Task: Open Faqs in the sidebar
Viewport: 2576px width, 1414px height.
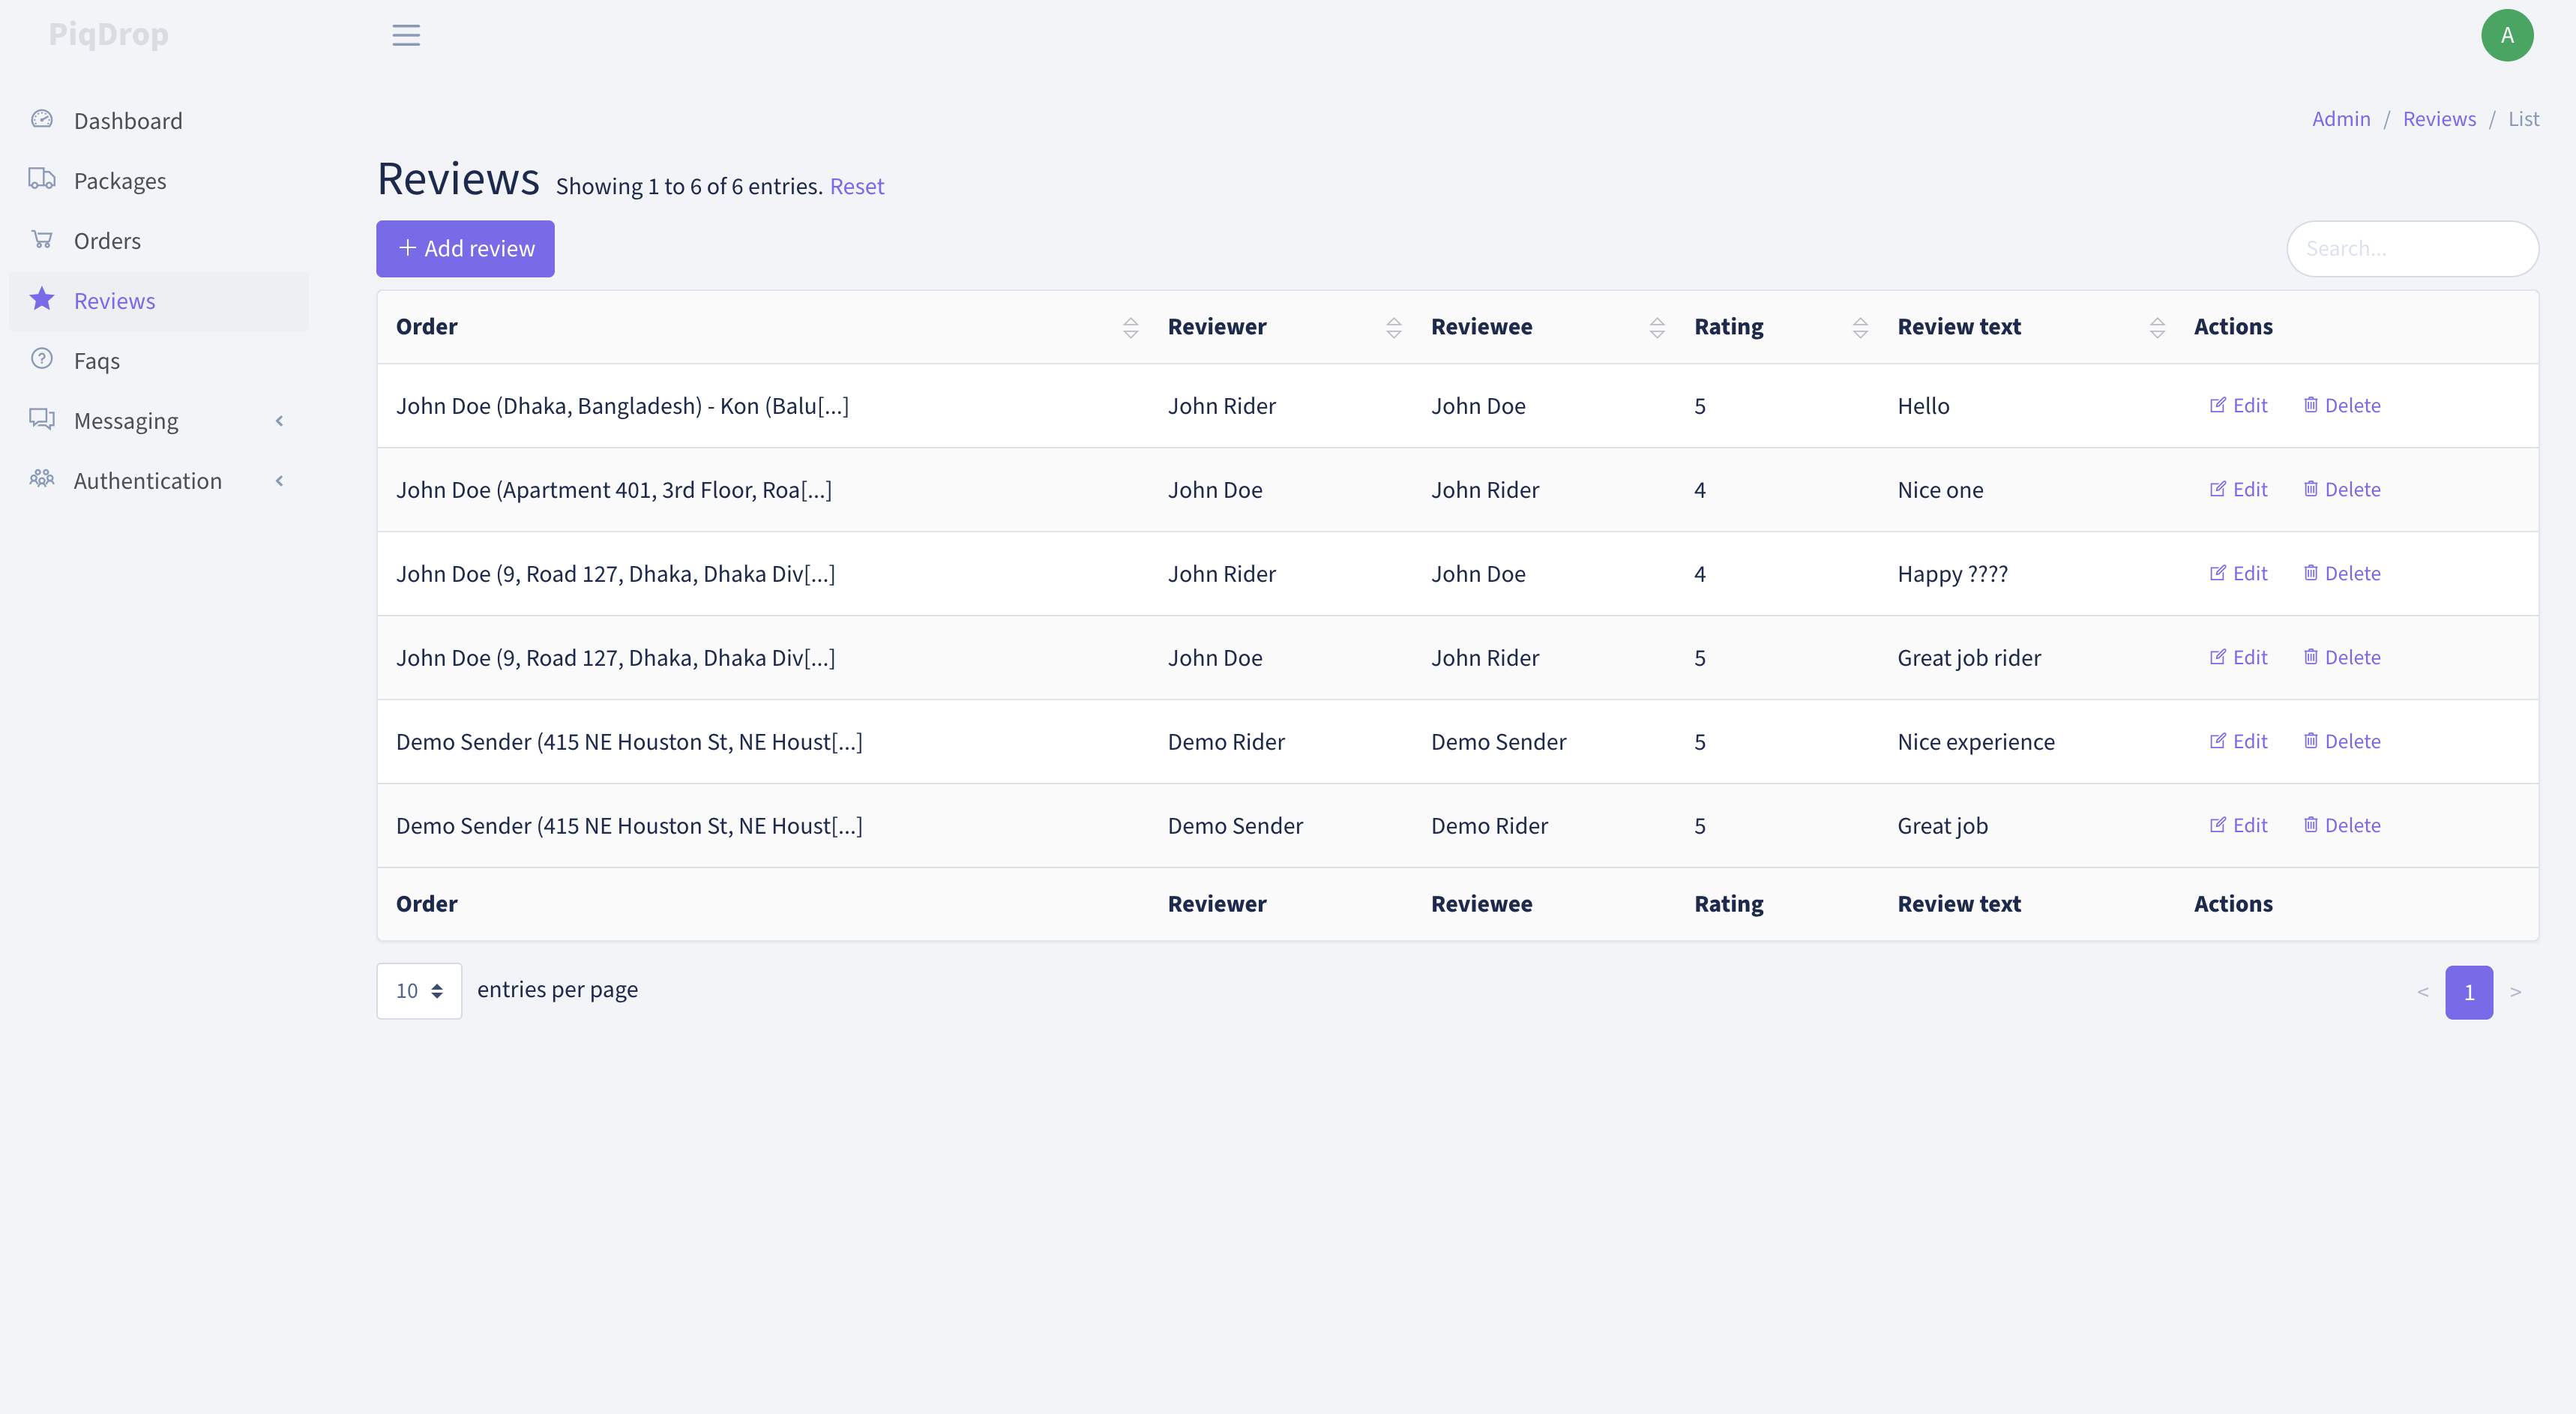Action: [x=159, y=361]
